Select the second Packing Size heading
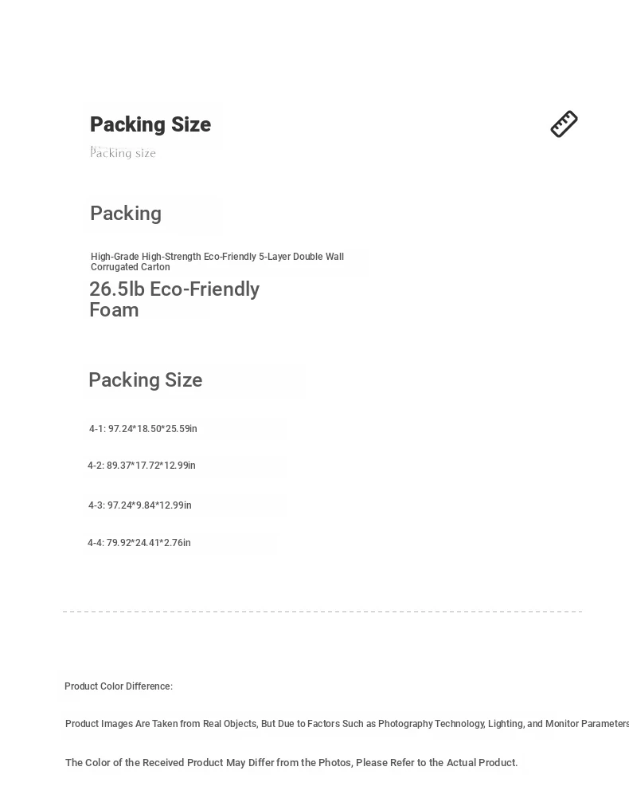The width and height of the screenshot is (629, 806). click(x=146, y=379)
